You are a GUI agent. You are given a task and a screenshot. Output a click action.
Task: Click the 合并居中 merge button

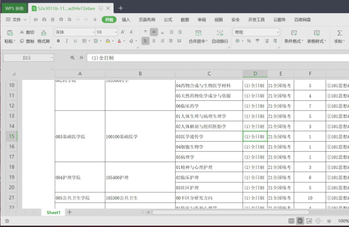pos(198,37)
